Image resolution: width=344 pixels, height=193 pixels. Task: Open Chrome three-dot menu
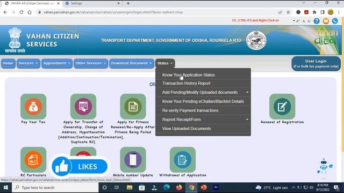coord(339,12)
